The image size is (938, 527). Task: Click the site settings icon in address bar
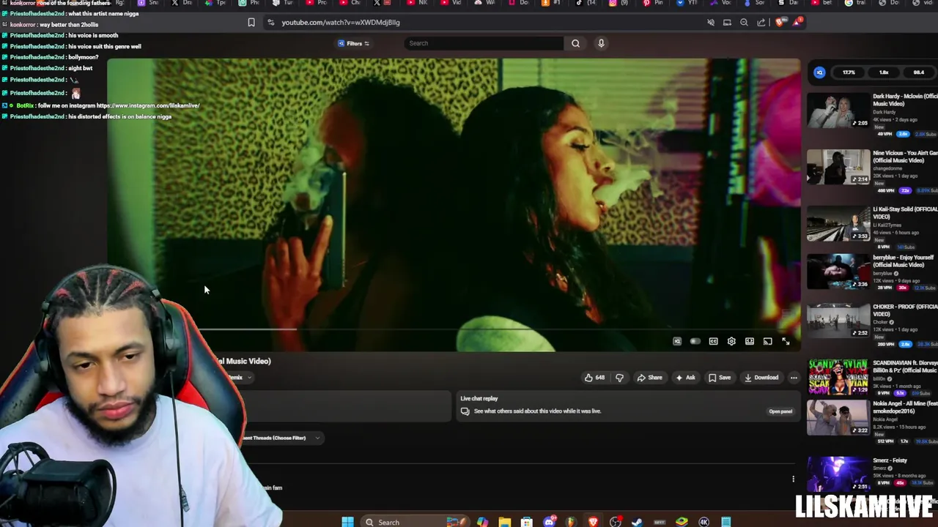point(271,23)
